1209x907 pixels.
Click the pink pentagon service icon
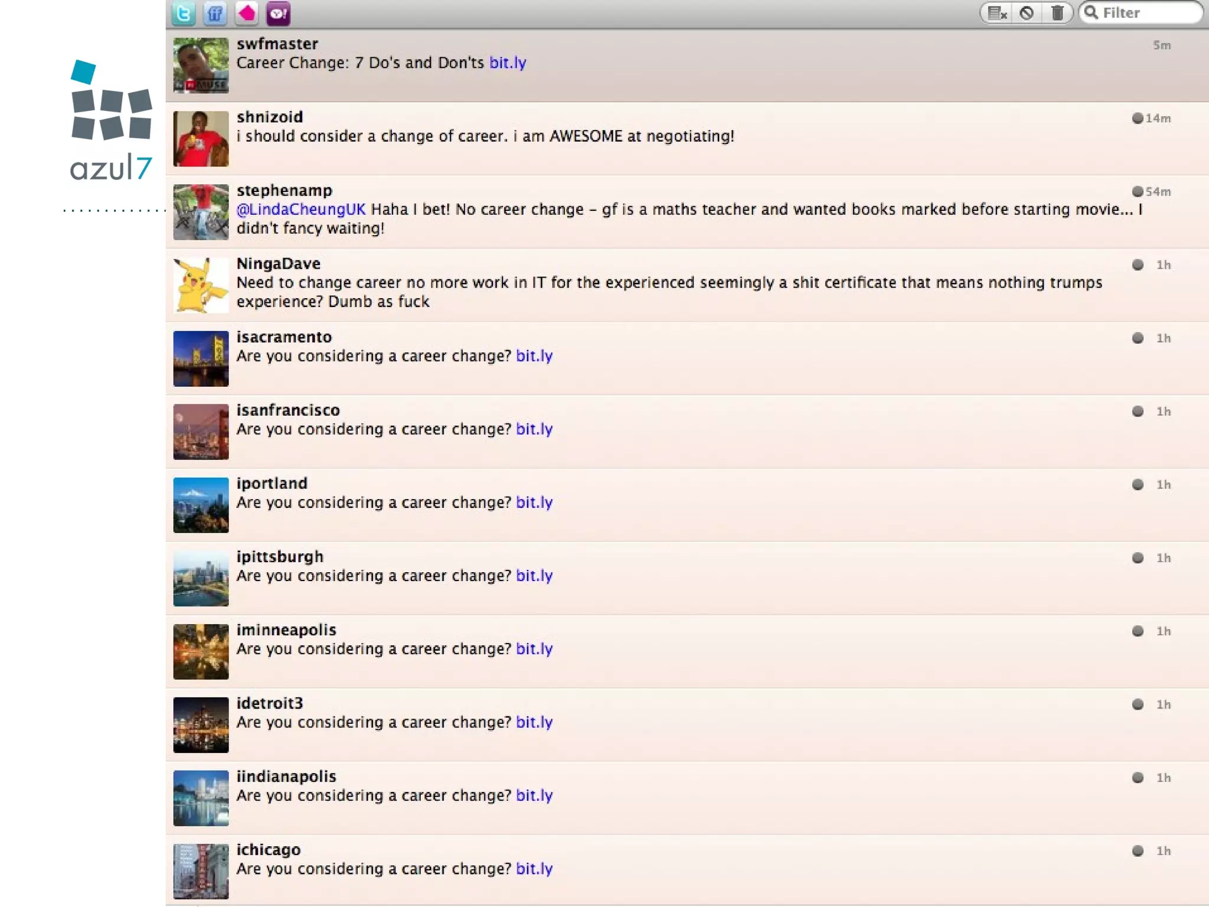(247, 13)
